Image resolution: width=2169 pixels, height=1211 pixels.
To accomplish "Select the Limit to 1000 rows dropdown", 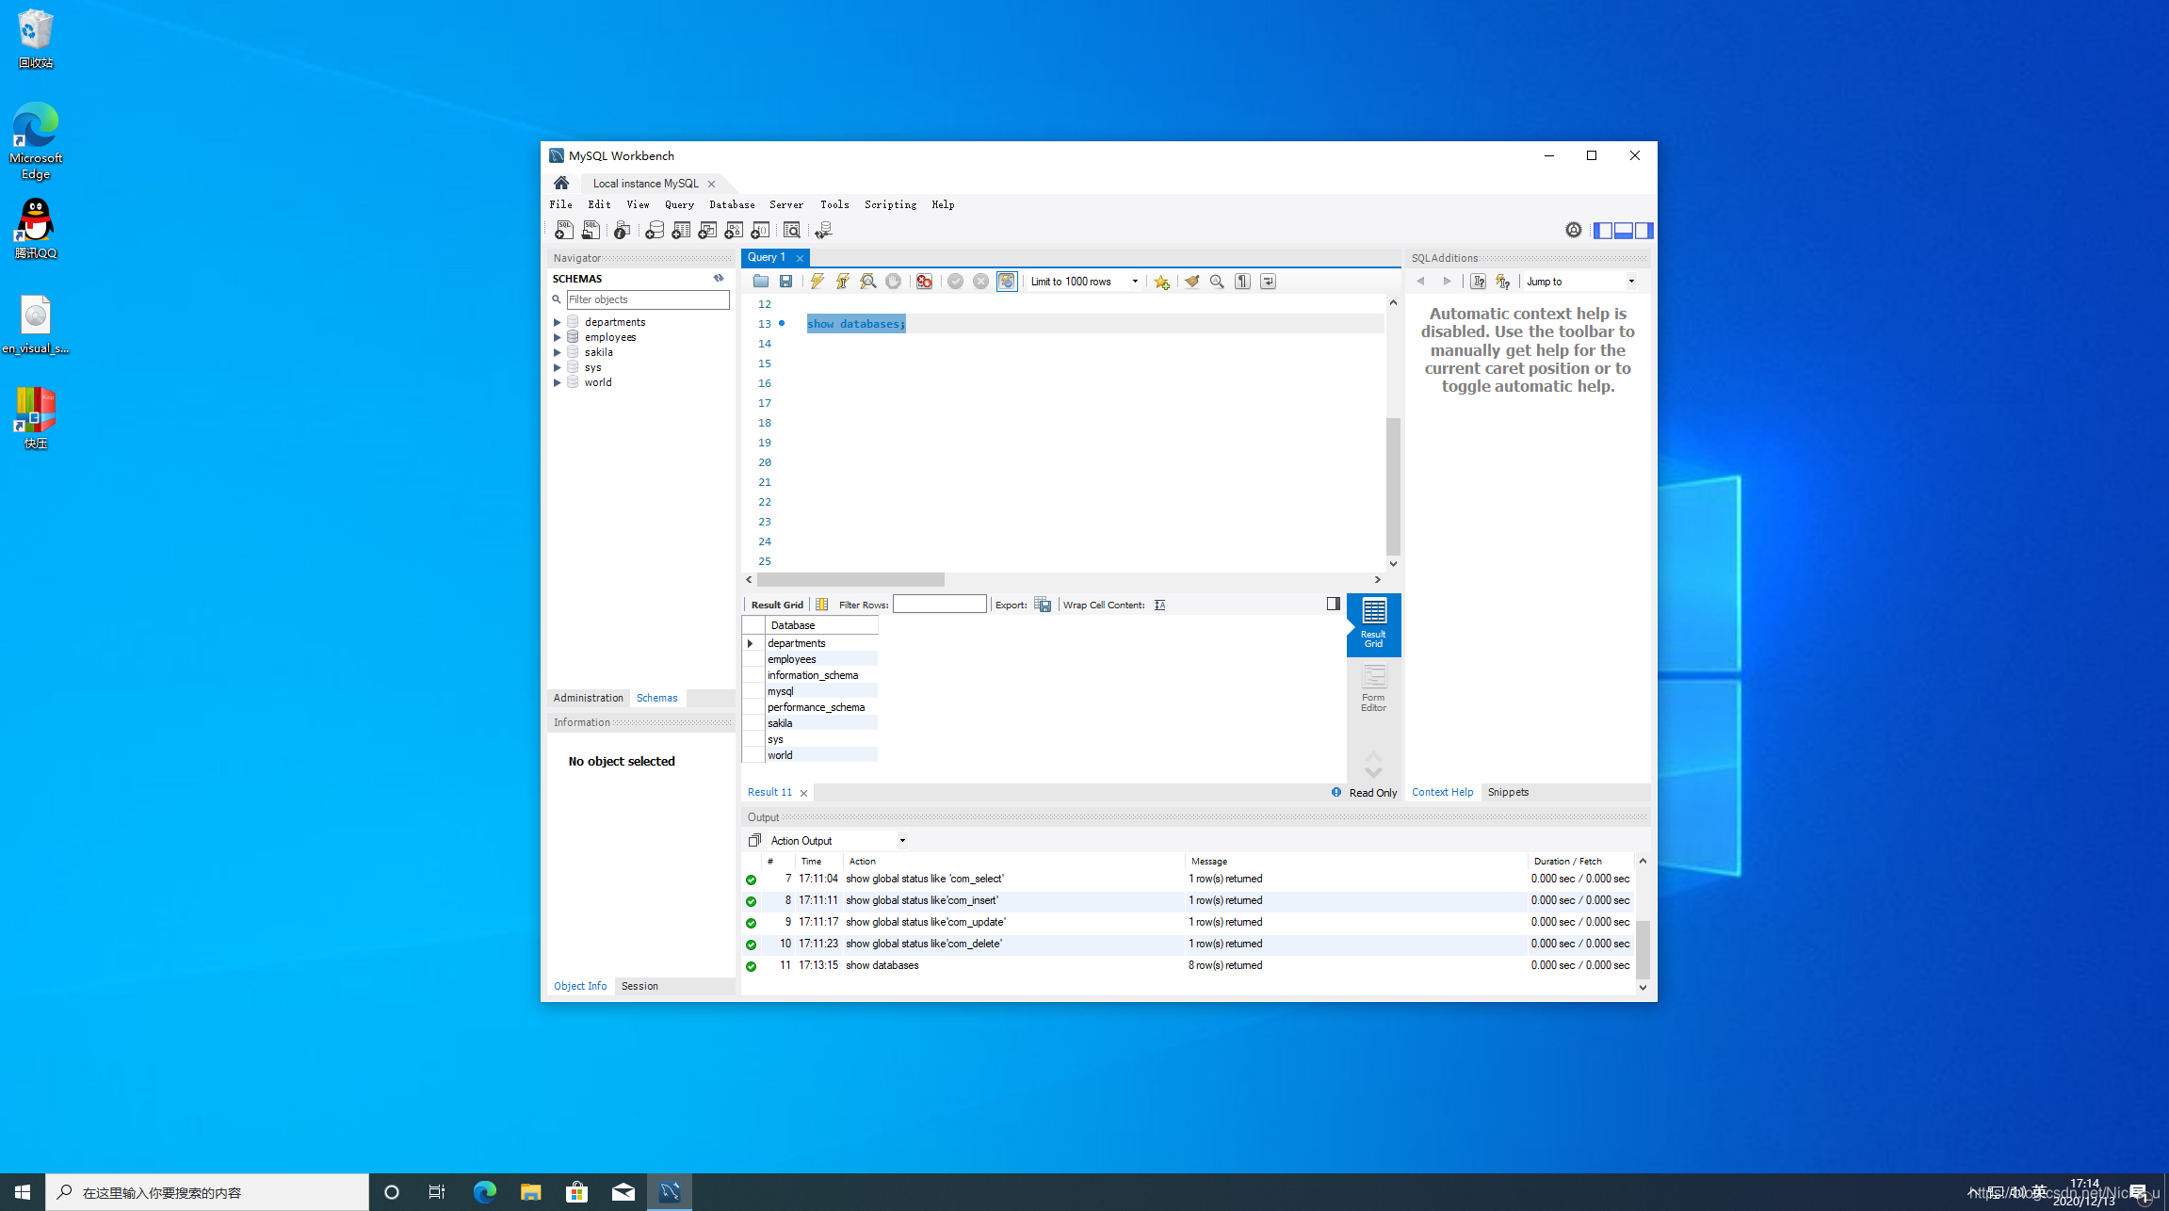I will [x=1083, y=282].
